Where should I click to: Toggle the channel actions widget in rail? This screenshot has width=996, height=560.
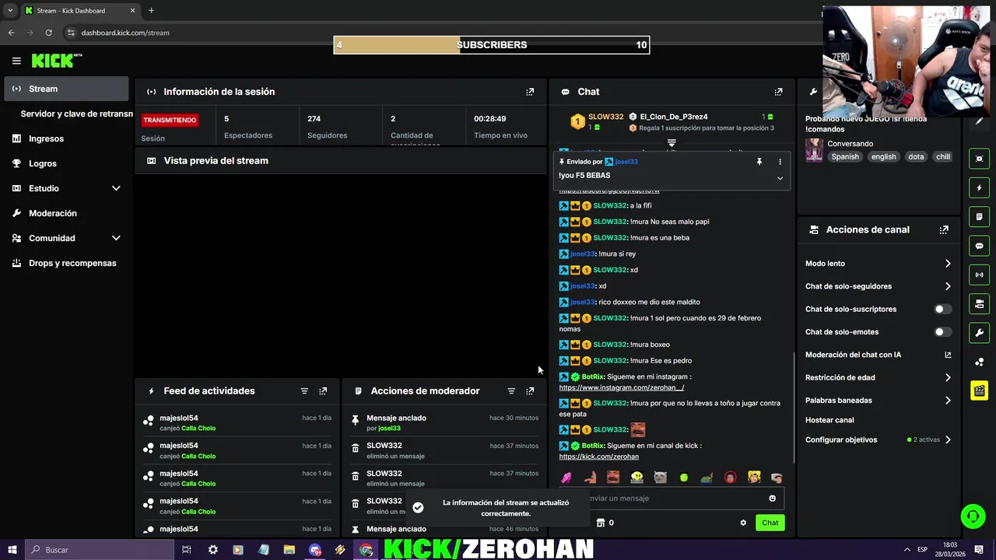980,303
